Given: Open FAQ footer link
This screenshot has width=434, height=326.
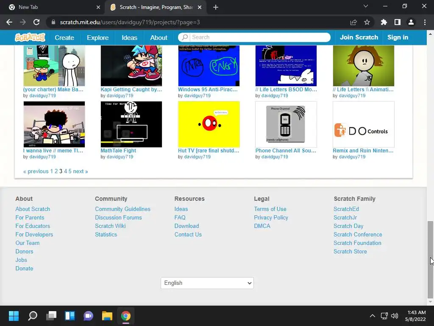Looking at the screenshot, I should (x=180, y=218).
